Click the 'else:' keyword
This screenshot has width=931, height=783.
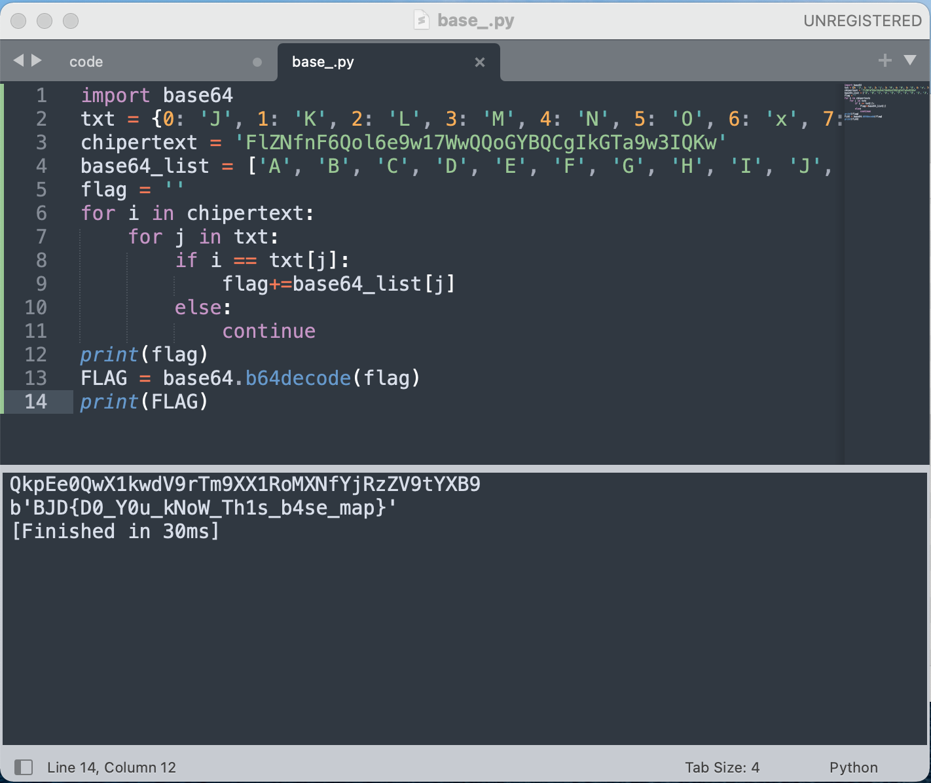click(x=202, y=308)
